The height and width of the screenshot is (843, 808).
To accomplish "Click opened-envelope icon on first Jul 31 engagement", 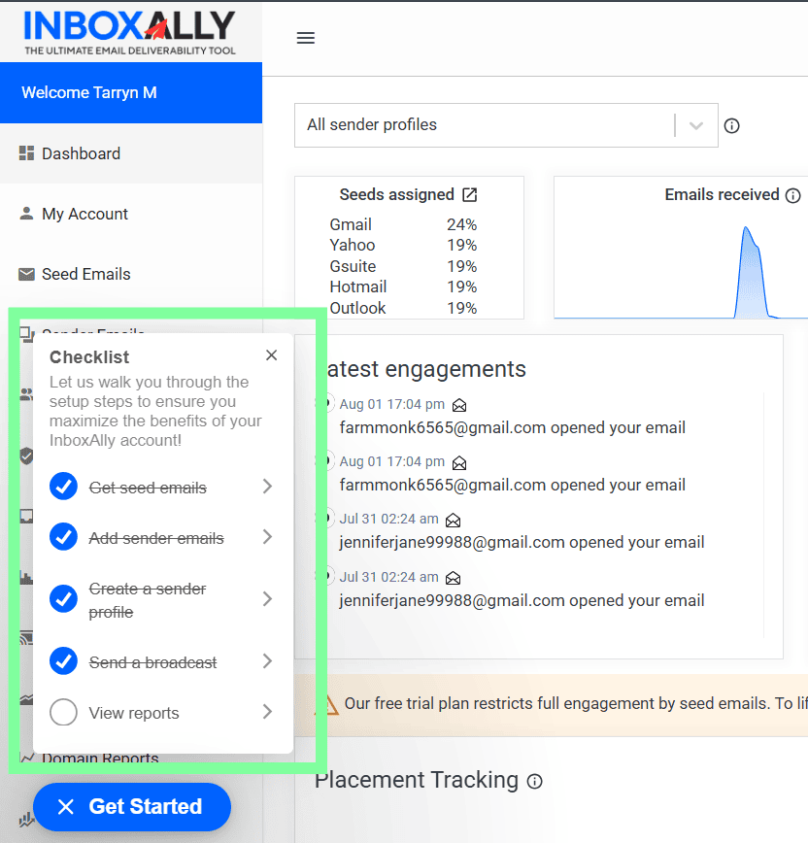I will click(x=454, y=520).
